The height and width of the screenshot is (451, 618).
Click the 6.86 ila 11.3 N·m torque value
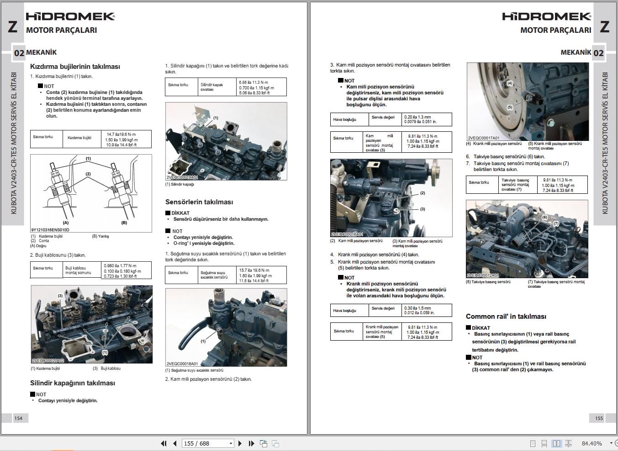tap(254, 83)
